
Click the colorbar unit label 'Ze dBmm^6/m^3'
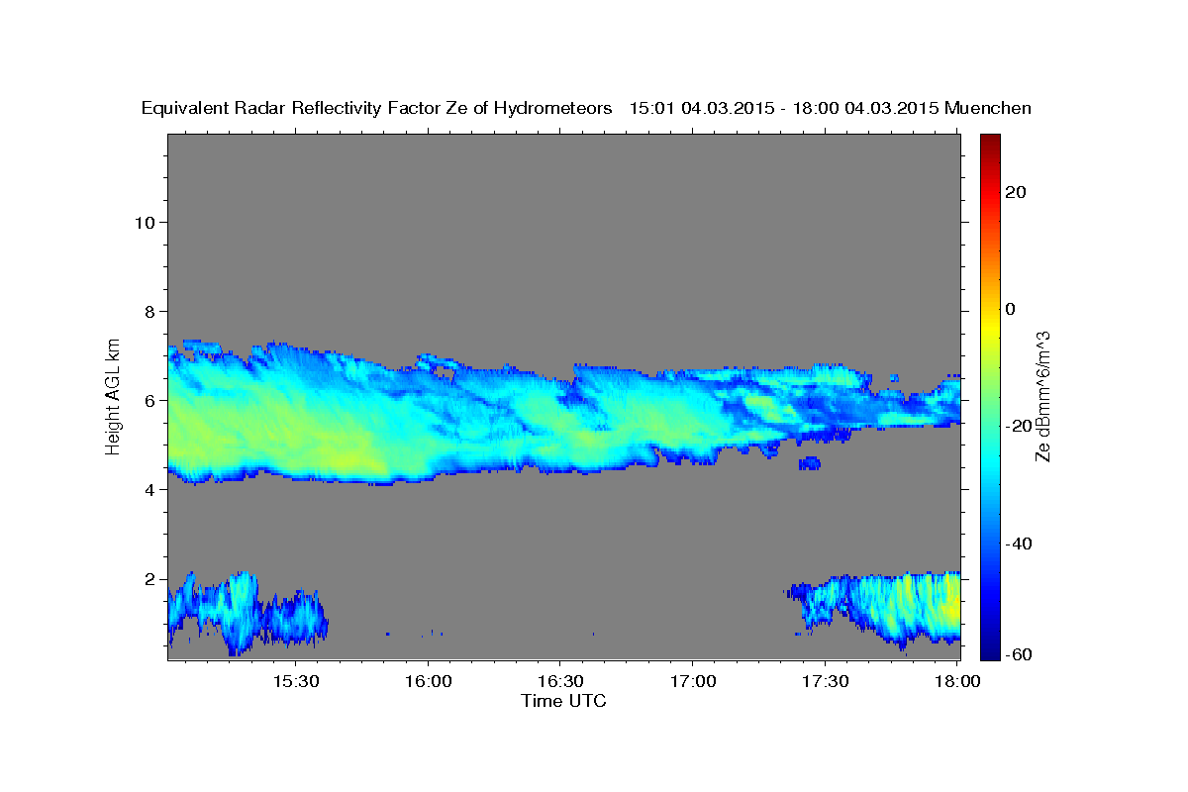[x=1042, y=396]
